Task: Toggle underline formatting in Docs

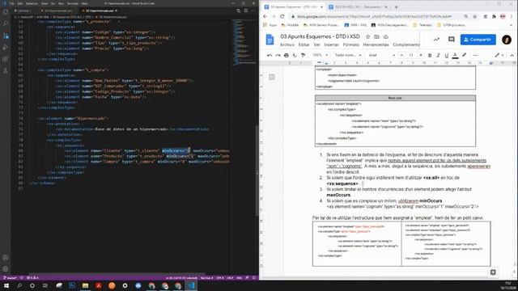Action: pyautogui.click(x=446, y=56)
